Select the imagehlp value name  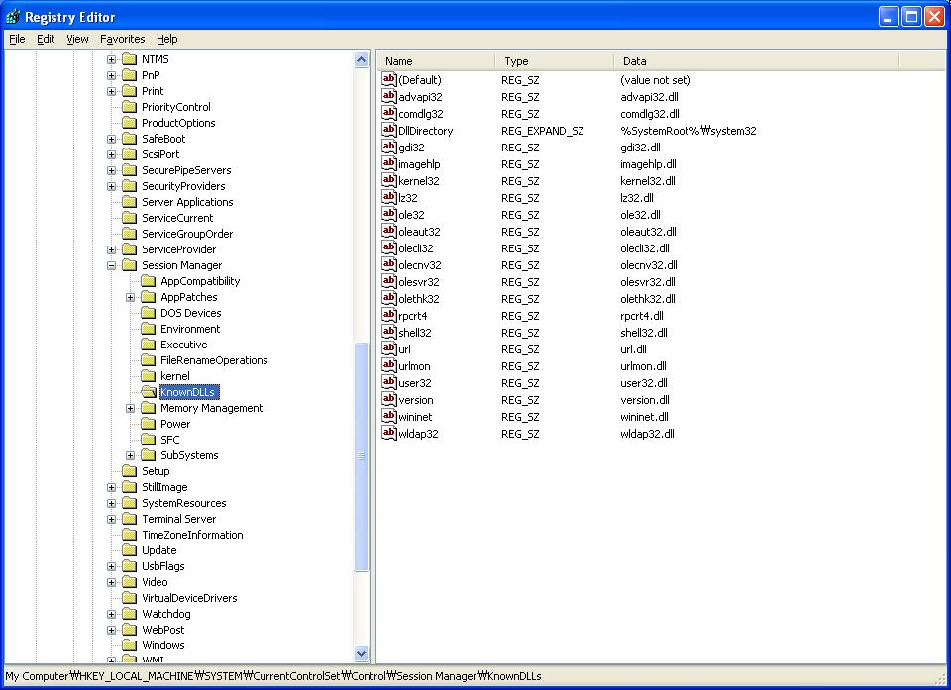point(419,164)
